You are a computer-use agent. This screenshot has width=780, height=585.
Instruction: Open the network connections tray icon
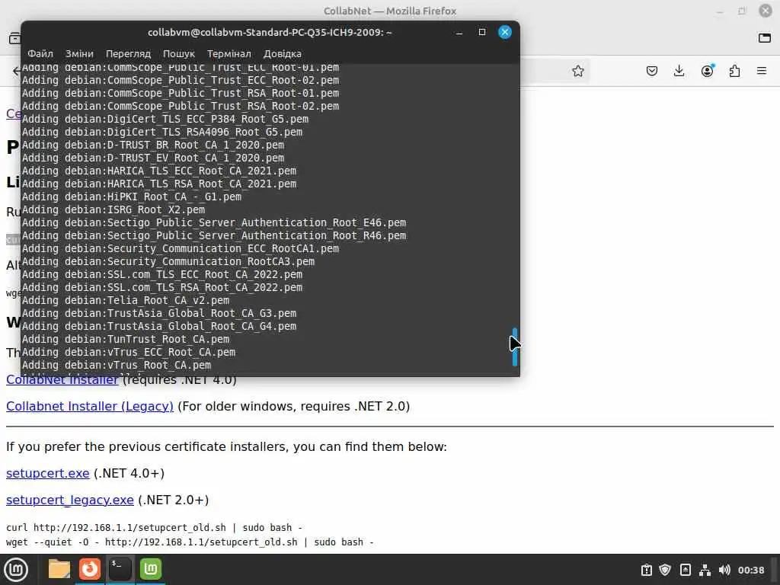705,570
